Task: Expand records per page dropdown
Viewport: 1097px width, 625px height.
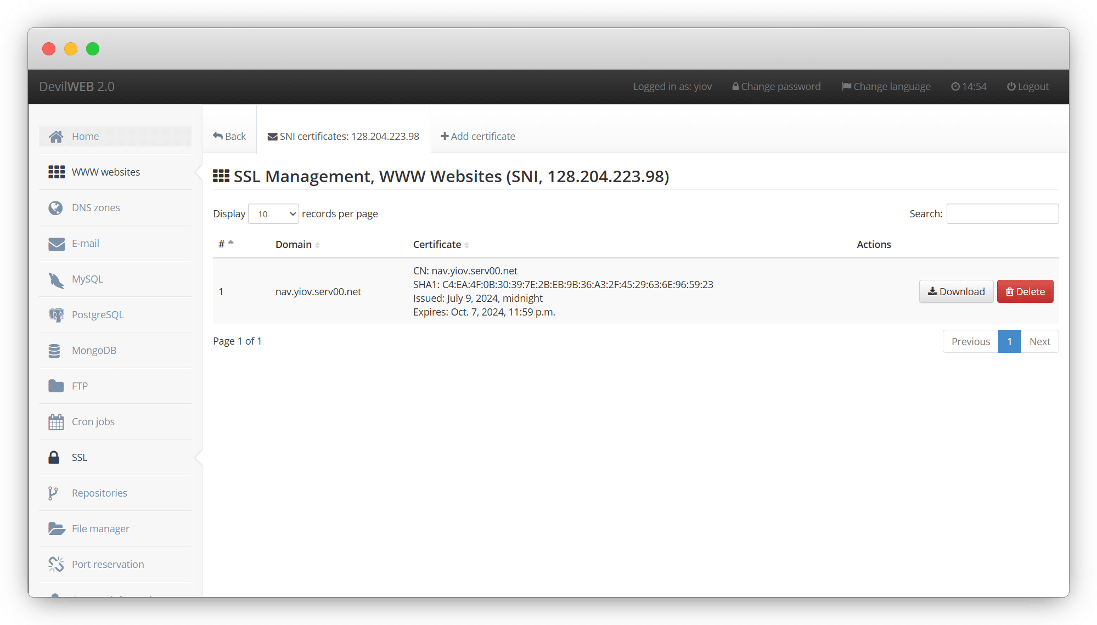Action: click(x=273, y=214)
